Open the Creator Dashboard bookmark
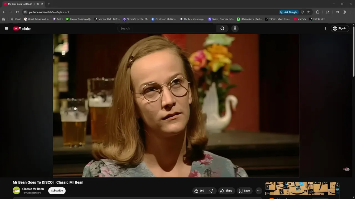Image resolution: width=355 pixels, height=199 pixels. (x=79, y=19)
